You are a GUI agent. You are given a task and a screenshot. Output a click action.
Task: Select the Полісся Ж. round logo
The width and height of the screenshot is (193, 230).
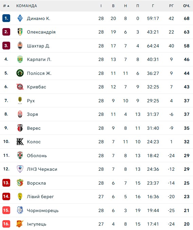click(20, 73)
